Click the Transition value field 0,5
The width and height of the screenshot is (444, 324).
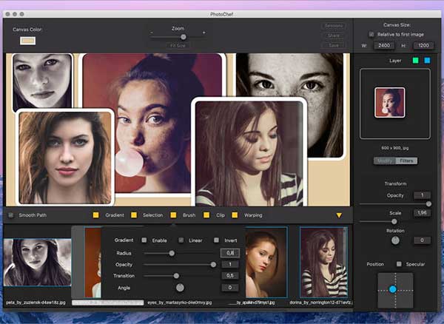[230, 276]
